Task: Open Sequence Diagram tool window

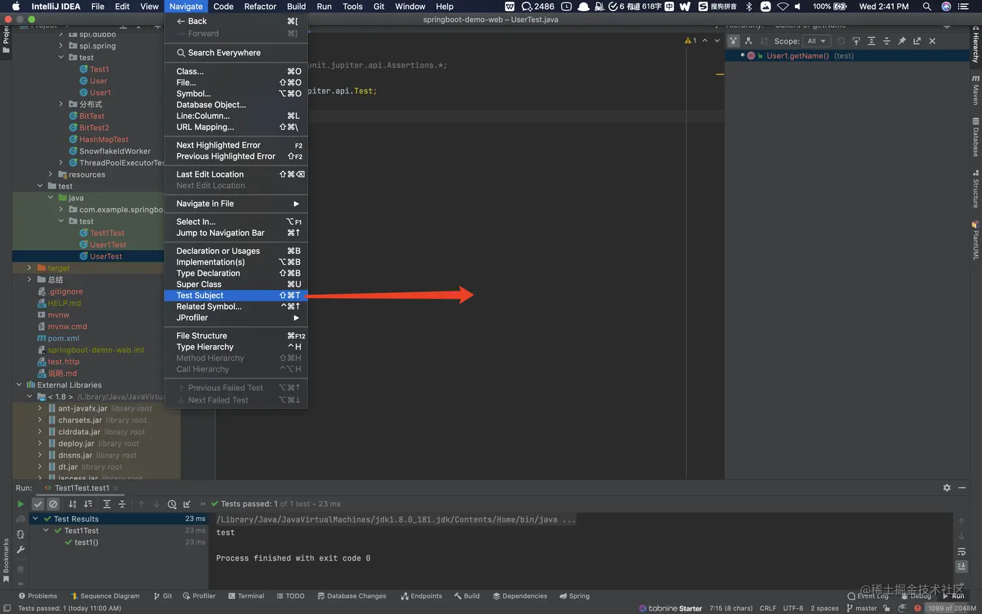Action: (105, 596)
